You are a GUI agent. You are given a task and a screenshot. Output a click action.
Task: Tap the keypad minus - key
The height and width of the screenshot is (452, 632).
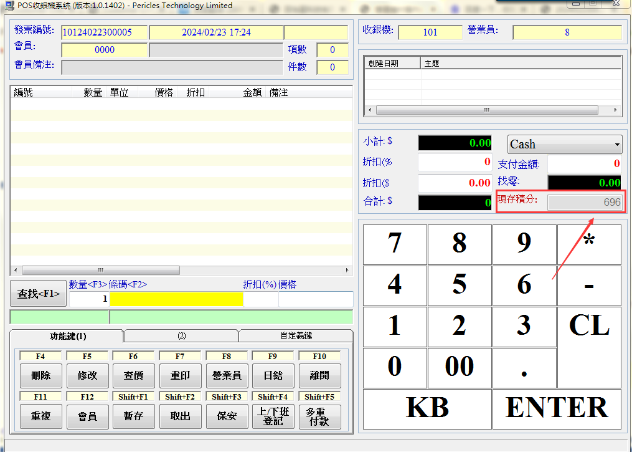coord(589,286)
